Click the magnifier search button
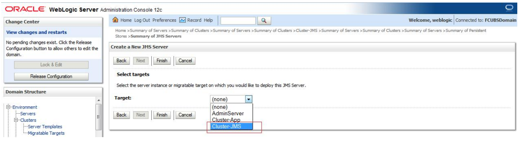 [x=264, y=21]
